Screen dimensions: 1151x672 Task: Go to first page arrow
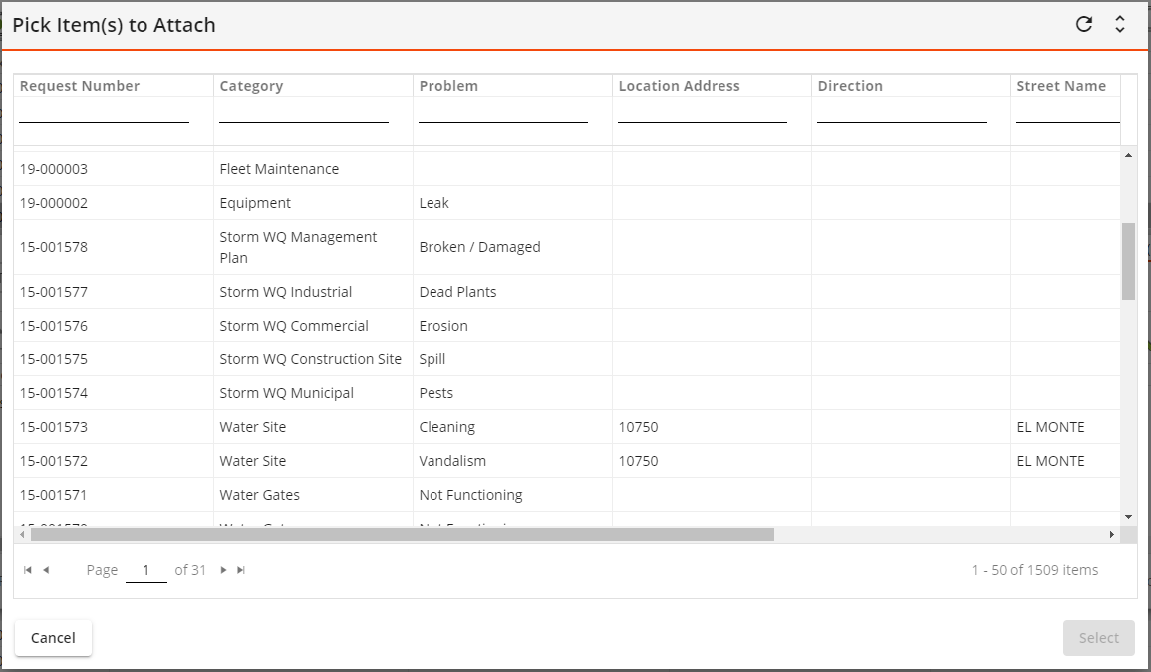[28, 570]
